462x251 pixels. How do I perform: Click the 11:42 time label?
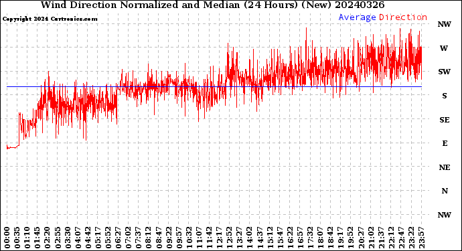[209, 238]
